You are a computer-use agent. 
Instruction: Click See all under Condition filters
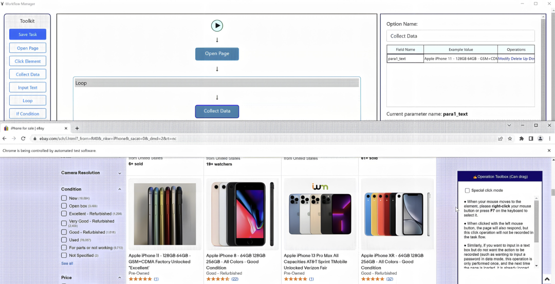point(67,263)
